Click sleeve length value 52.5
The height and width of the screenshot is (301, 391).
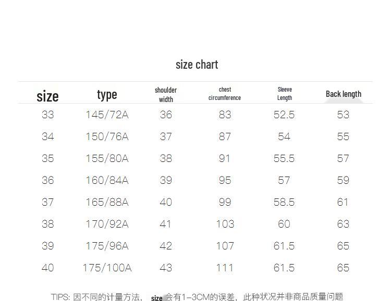tap(284, 115)
